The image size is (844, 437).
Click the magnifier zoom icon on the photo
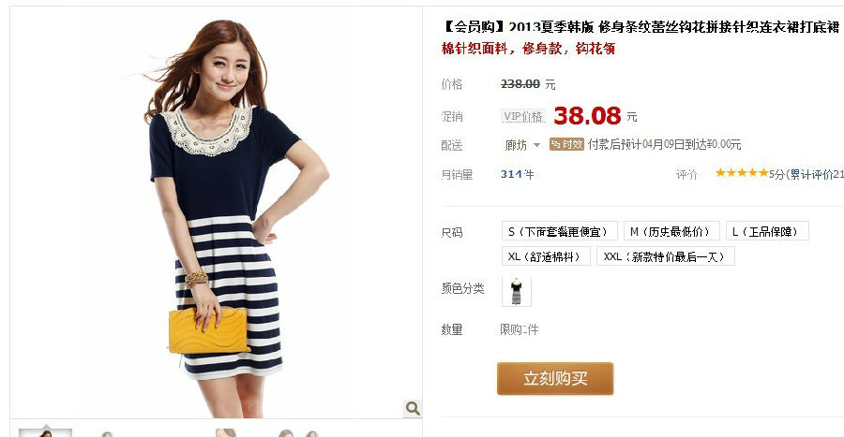(413, 409)
